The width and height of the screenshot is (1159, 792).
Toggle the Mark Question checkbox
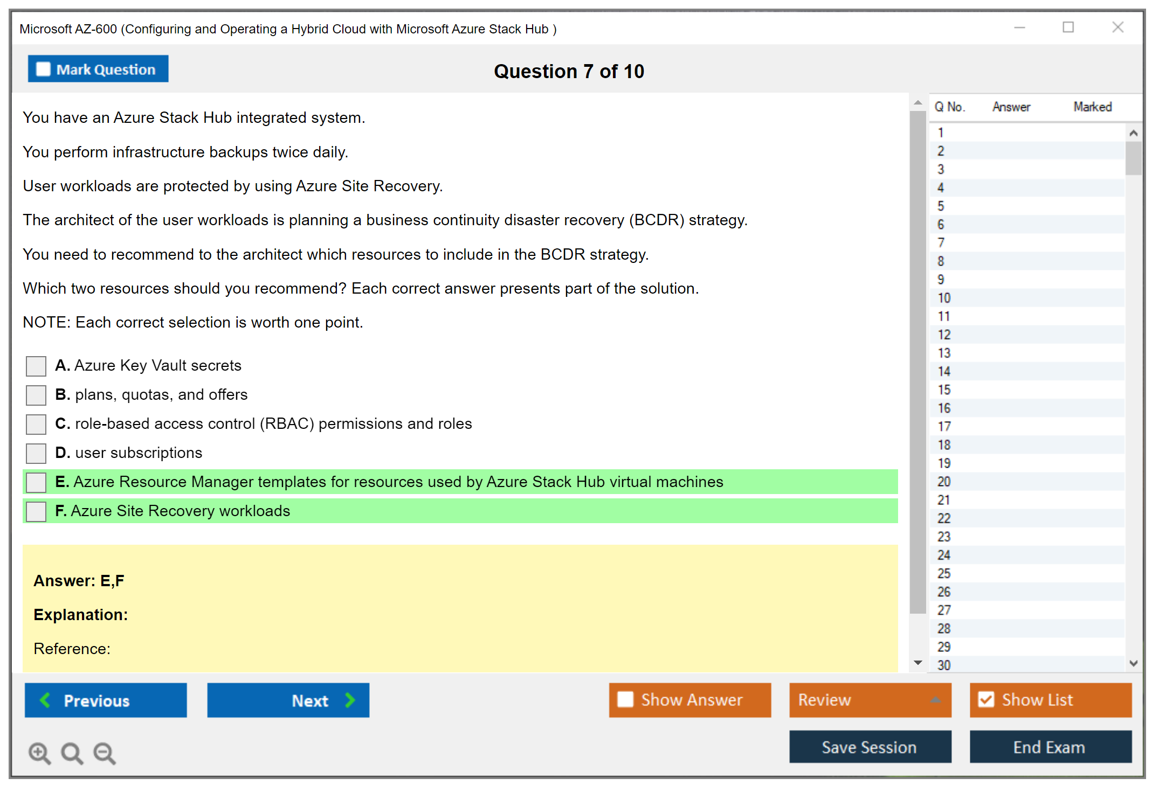[x=43, y=70]
